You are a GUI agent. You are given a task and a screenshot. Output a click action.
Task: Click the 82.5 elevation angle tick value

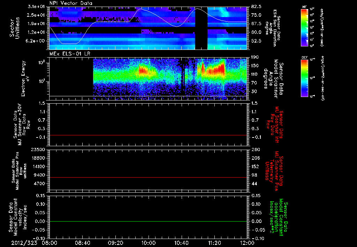click(257, 7)
